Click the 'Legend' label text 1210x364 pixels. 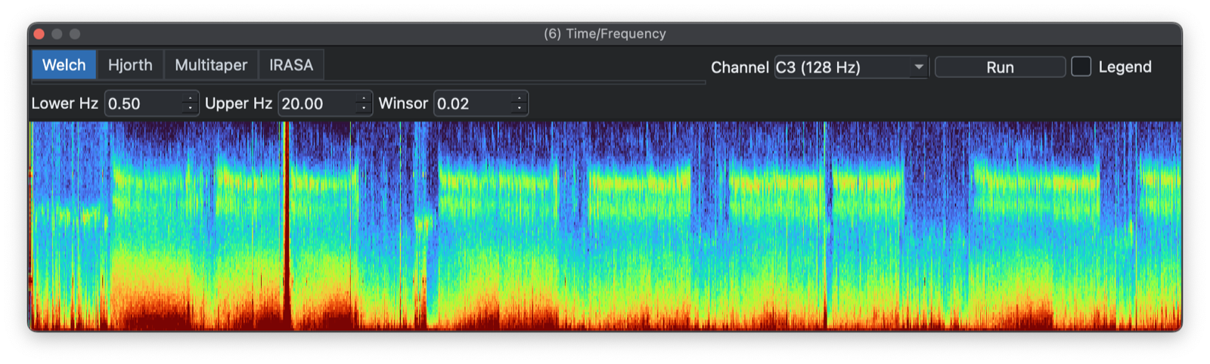tap(1125, 67)
